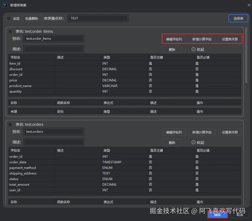Select the payment_method field row
Viewport: 252px width, 221px height.
(125, 168)
